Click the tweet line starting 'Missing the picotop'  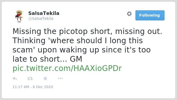coord(87,31)
